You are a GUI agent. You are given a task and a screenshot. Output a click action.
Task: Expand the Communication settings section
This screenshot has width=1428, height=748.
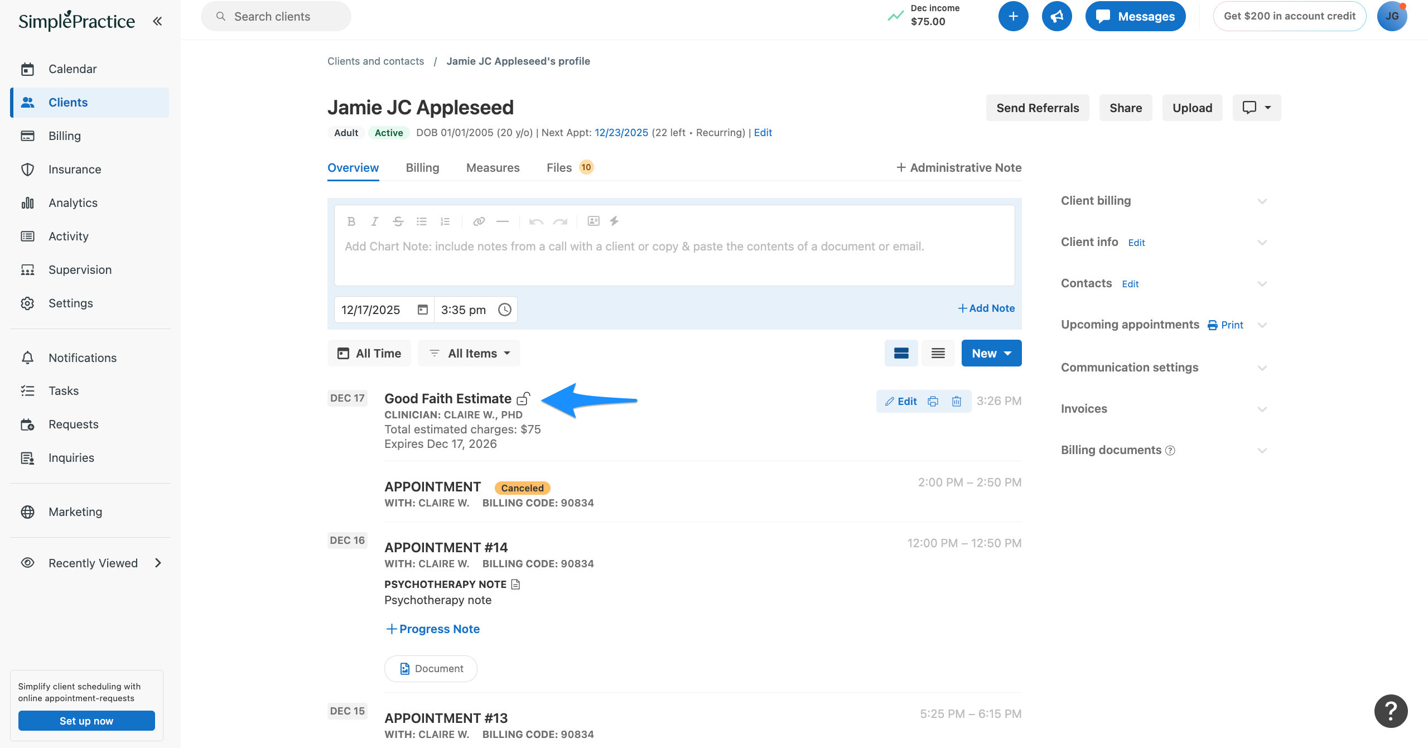pos(1262,368)
